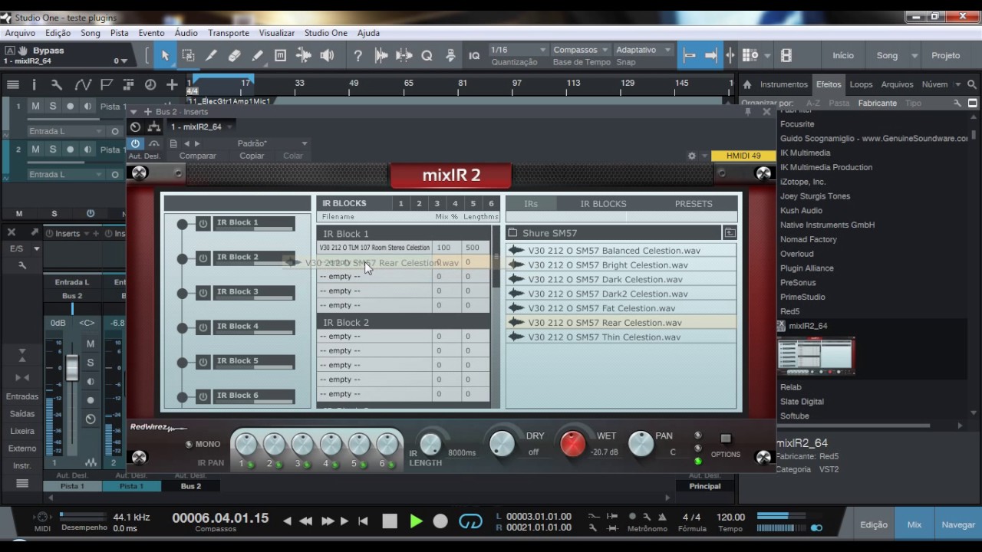
Task: Select the Mute tool
Action: [x=281, y=55]
